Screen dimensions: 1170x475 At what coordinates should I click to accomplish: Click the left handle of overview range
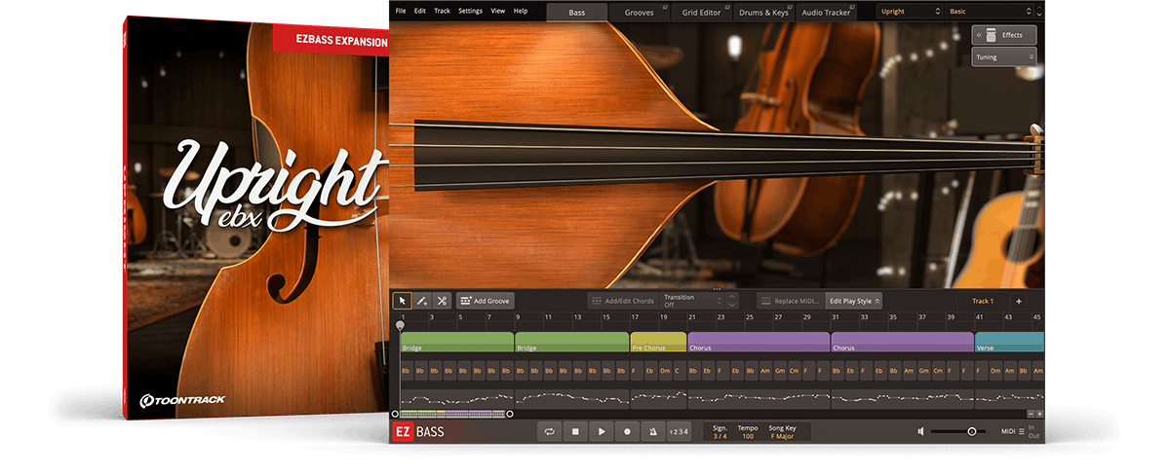(x=395, y=414)
